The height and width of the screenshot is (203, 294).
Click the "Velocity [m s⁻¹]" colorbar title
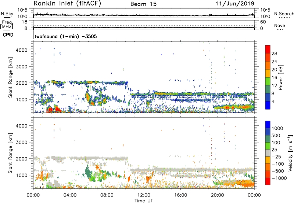[x=290, y=153]
